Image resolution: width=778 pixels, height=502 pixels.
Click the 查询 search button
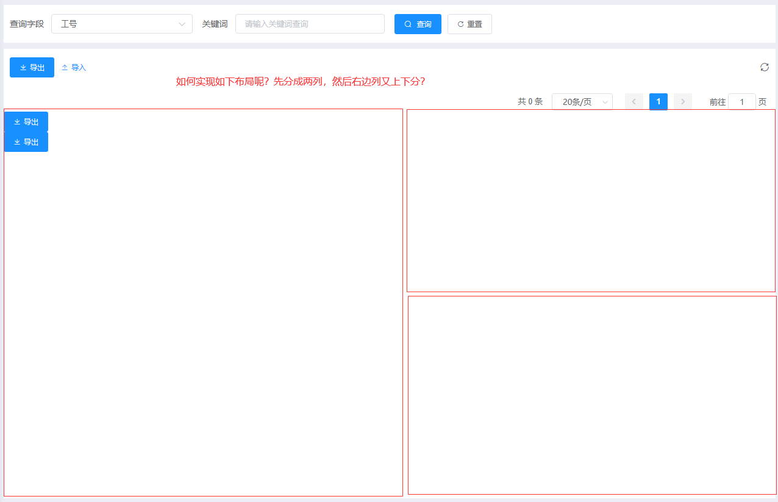(x=418, y=24)
